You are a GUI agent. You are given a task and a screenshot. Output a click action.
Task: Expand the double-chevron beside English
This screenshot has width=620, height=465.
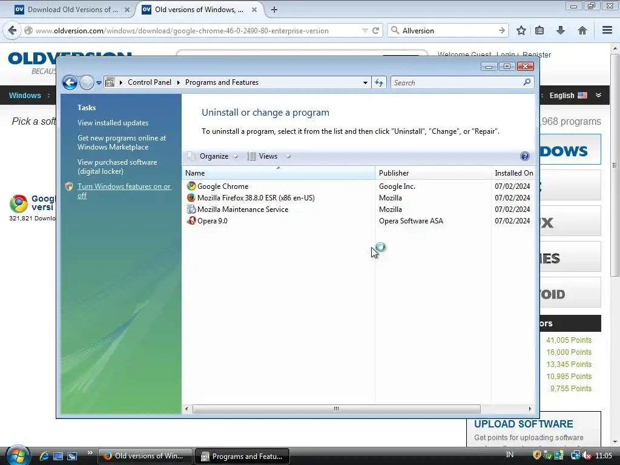tap(599, 95)
